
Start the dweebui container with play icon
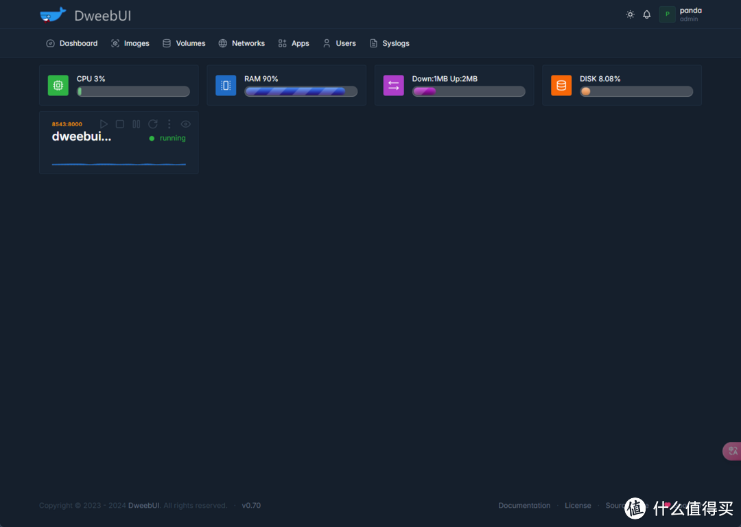(x=104, y=124)
